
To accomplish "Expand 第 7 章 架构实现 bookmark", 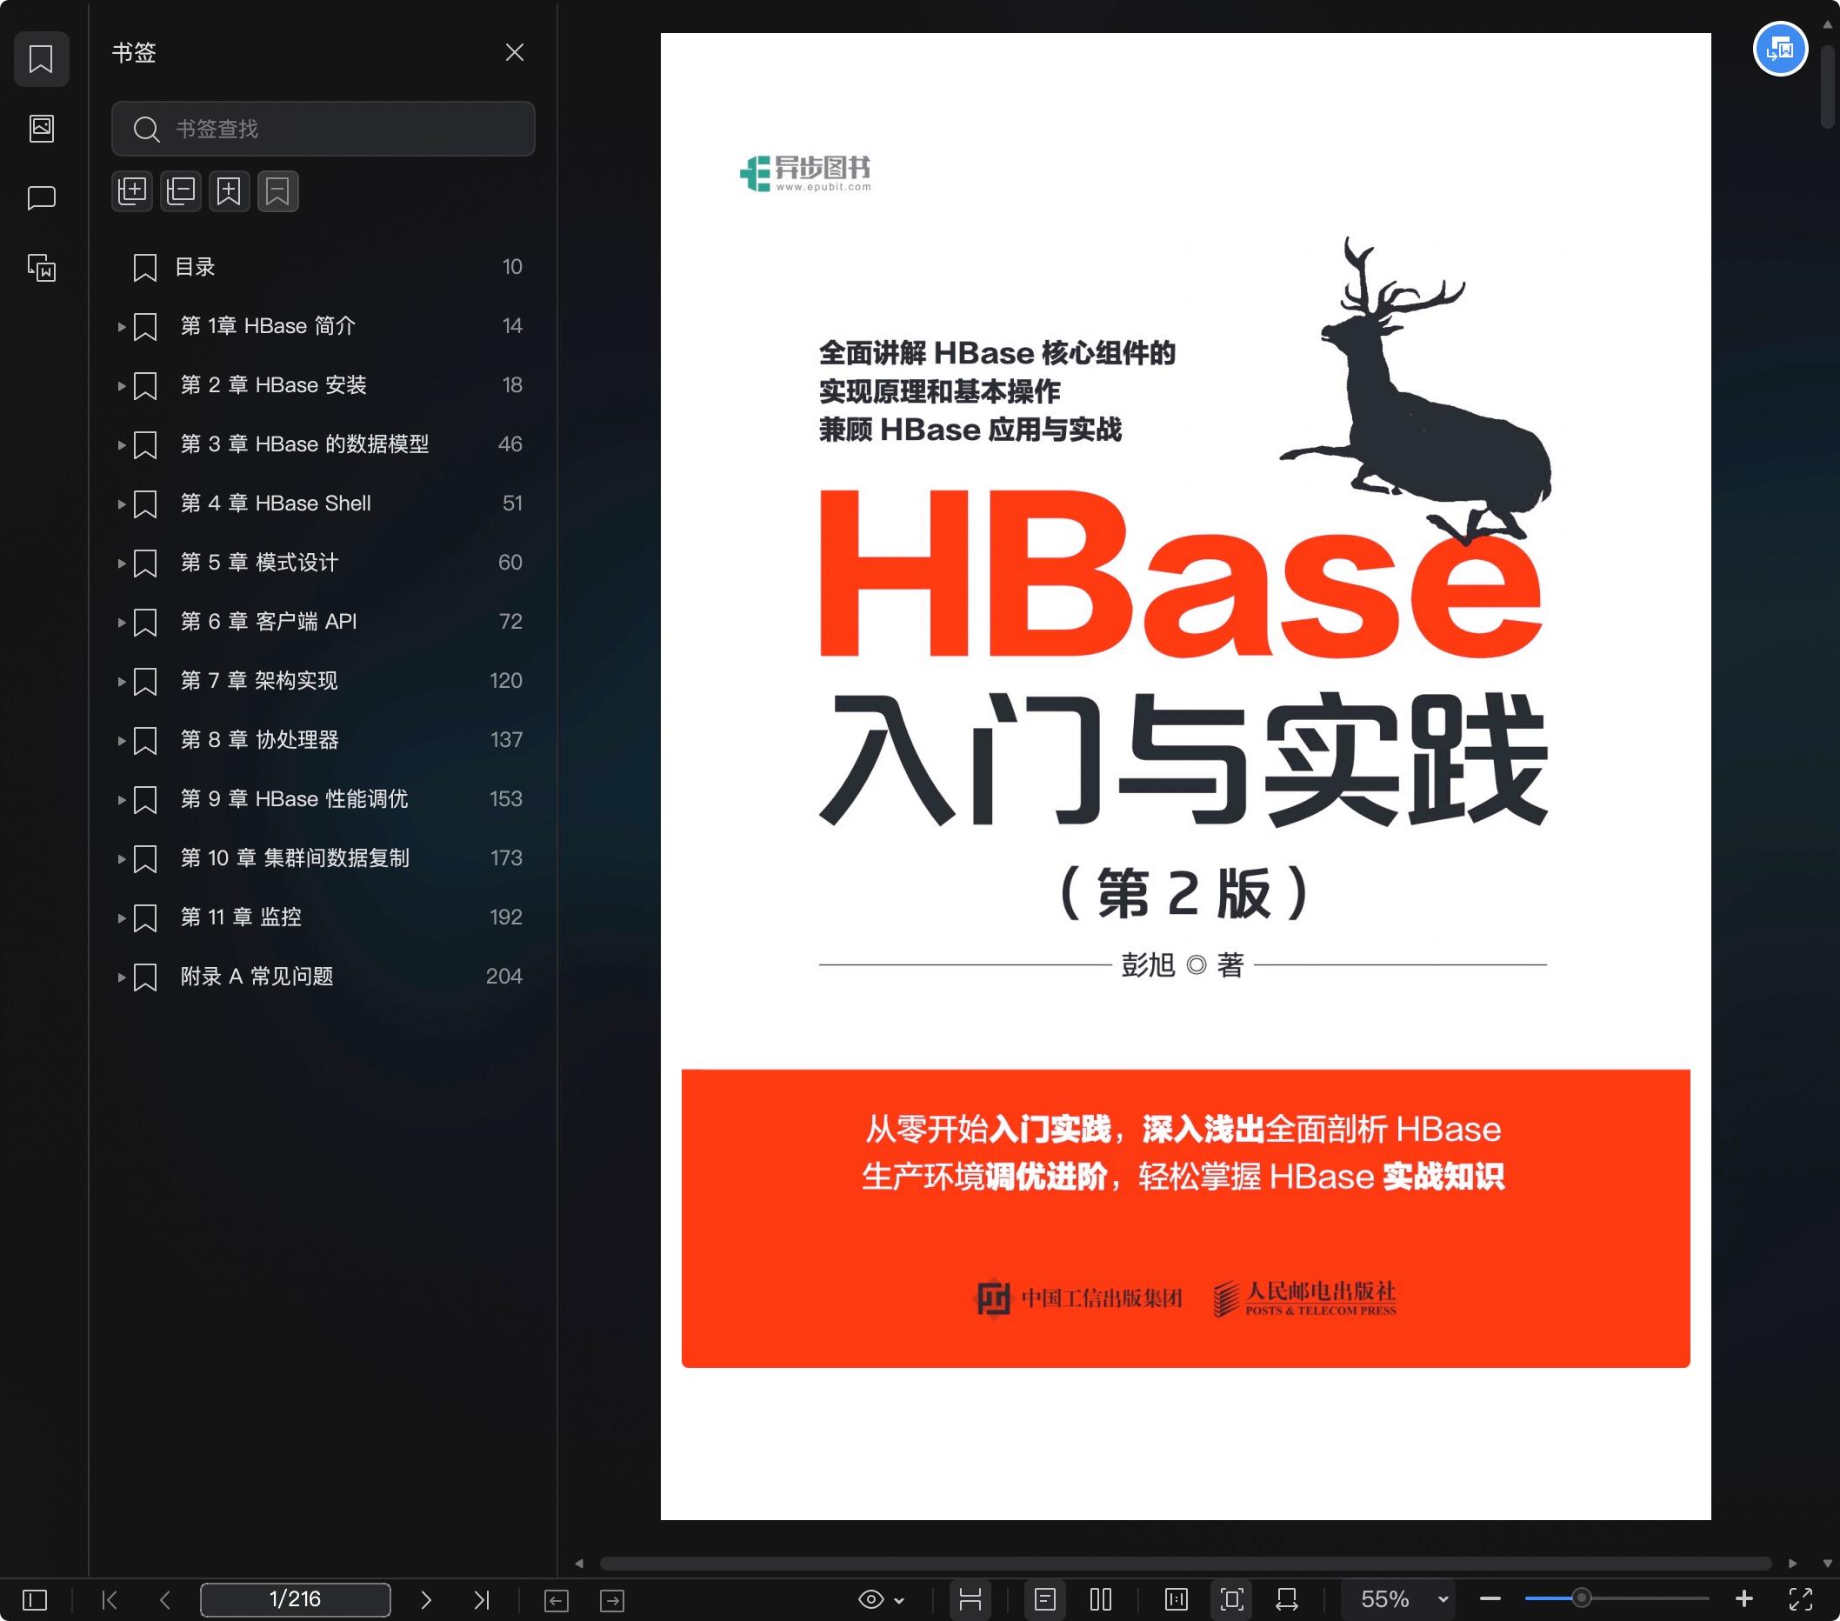I will [x=122, y=681].
